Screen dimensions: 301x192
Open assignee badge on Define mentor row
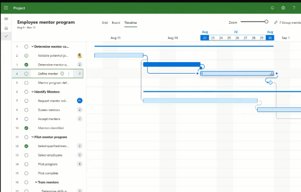point(80,74)
